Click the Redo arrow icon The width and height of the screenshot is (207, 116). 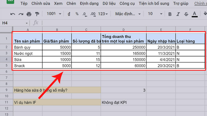(x=21, y=14)
